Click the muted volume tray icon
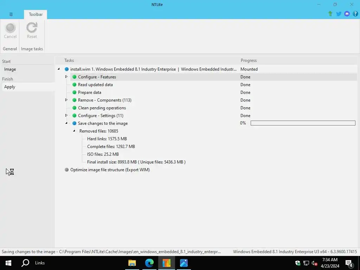Viewport: 360px width, 270px height. pos(314,263)
